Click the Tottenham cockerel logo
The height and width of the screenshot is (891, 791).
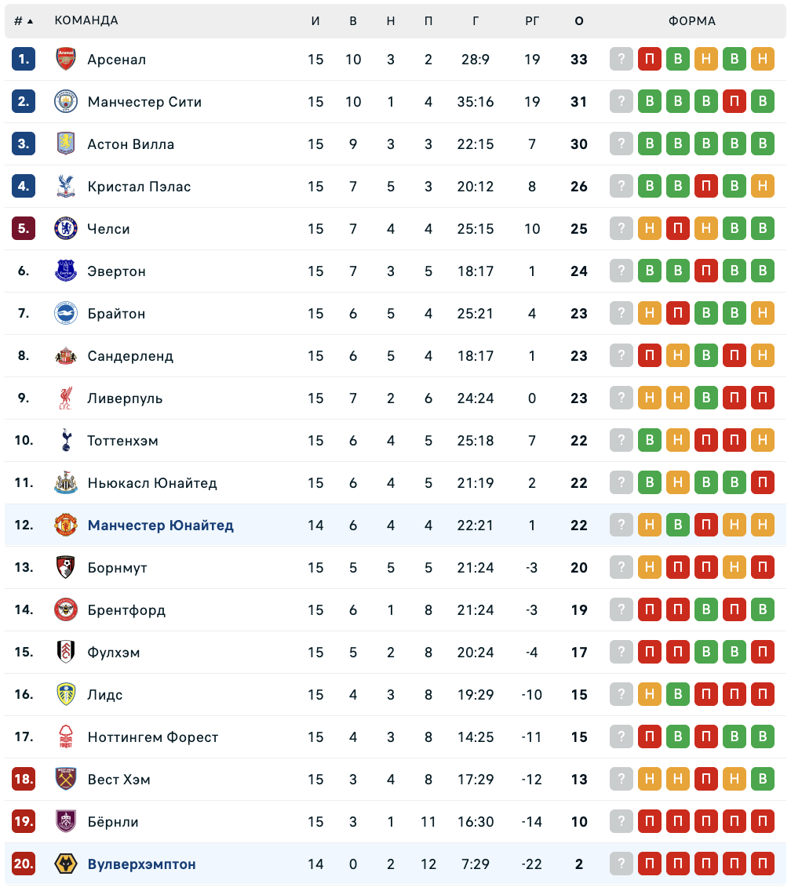[66, 441]
